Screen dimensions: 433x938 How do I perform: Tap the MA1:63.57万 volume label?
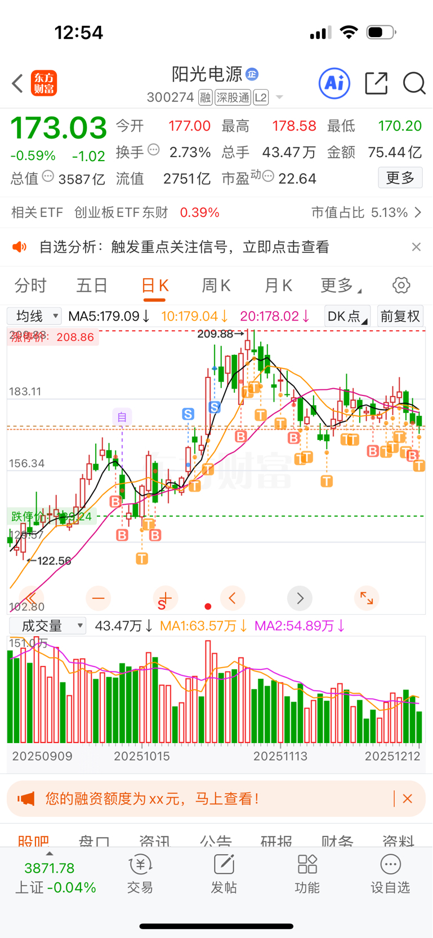pyautogui.click(x=204, y=626)
